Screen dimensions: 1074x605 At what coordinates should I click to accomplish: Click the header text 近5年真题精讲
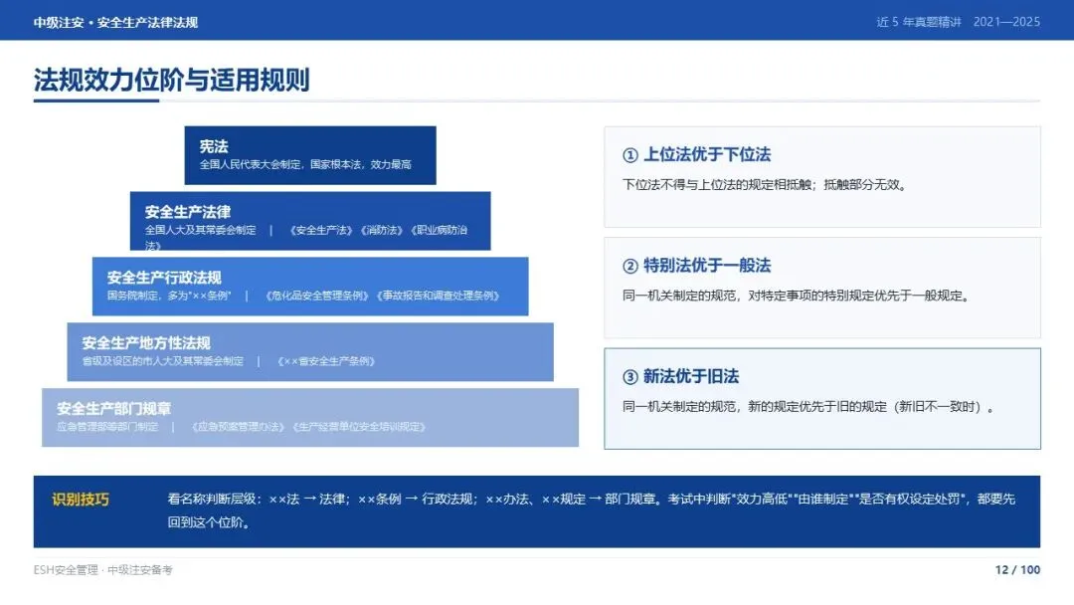(x=919, y=22)
